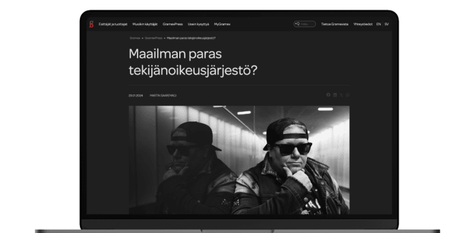Share article on LinkedIn
Screen dimensions: 475x233
[335, 95]
